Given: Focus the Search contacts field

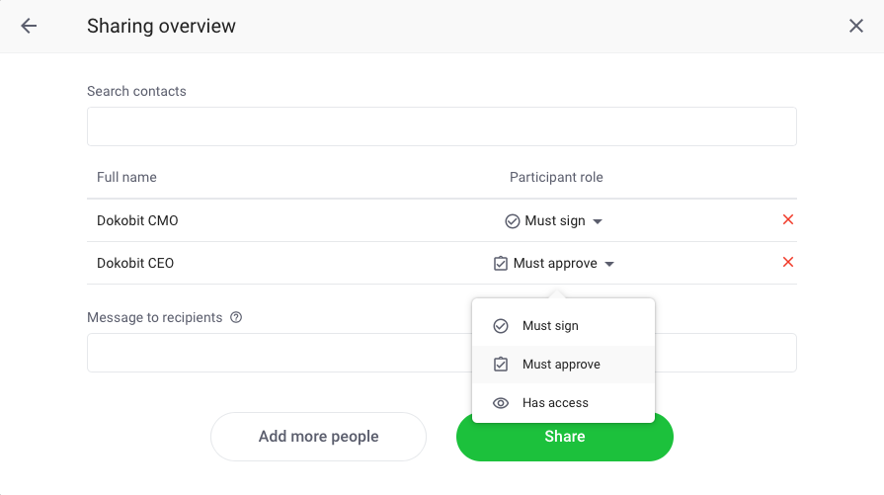Looking at the screenshot, I should click(442, 126).
